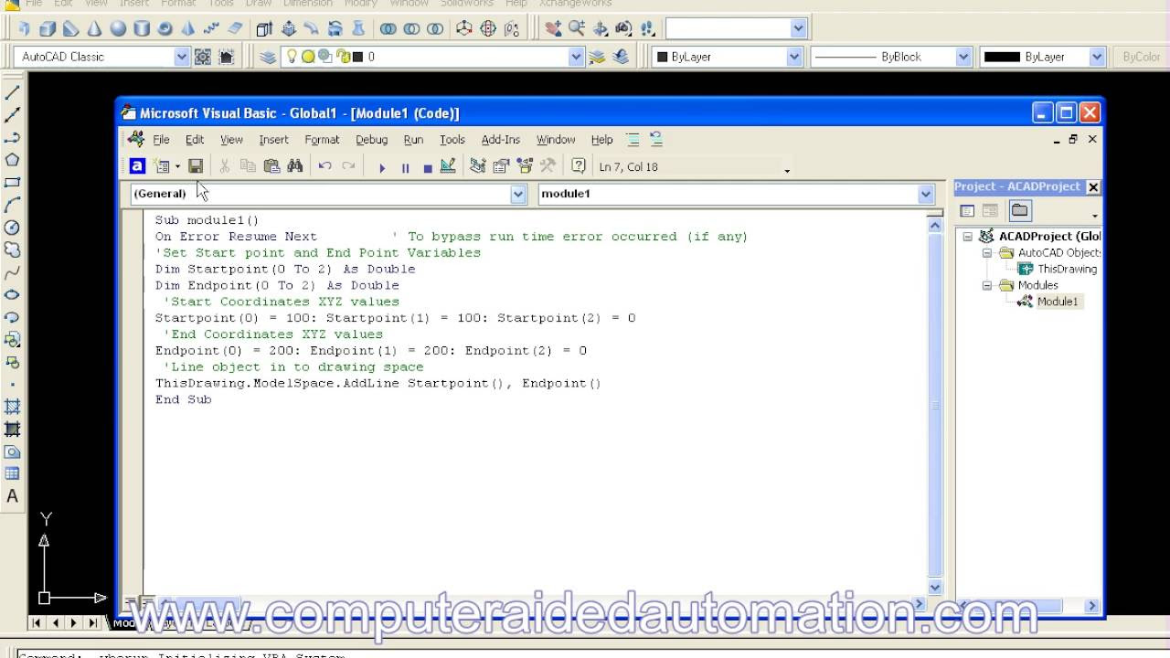Image resolution: width=1170 pixels, height=658 pixels.
Task: Click the AutoCAD Zoom Realtime magnifier icon
Action: (577, 28)
